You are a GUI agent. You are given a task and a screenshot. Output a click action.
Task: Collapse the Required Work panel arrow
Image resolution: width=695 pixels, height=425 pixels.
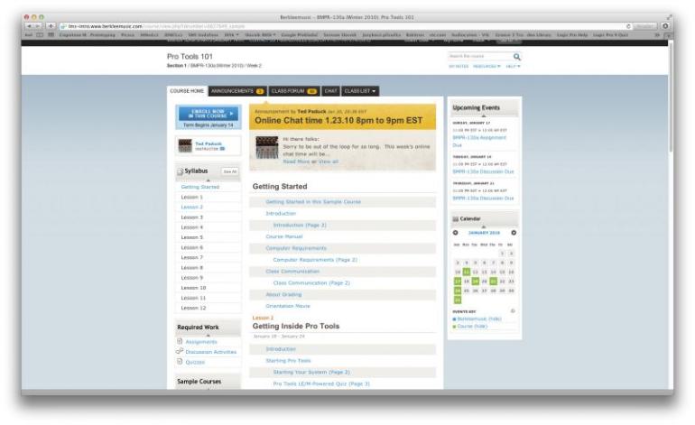(x=208, y=336)
